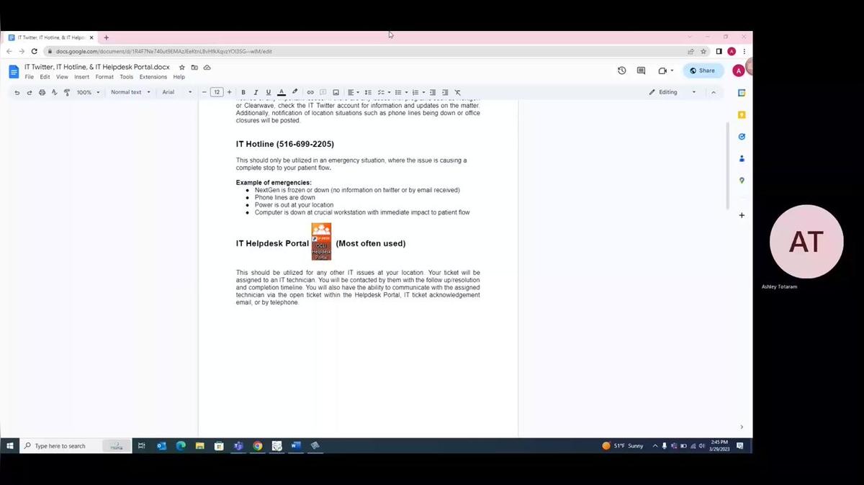Insert a link using toolbar icon

pos(310,92)
